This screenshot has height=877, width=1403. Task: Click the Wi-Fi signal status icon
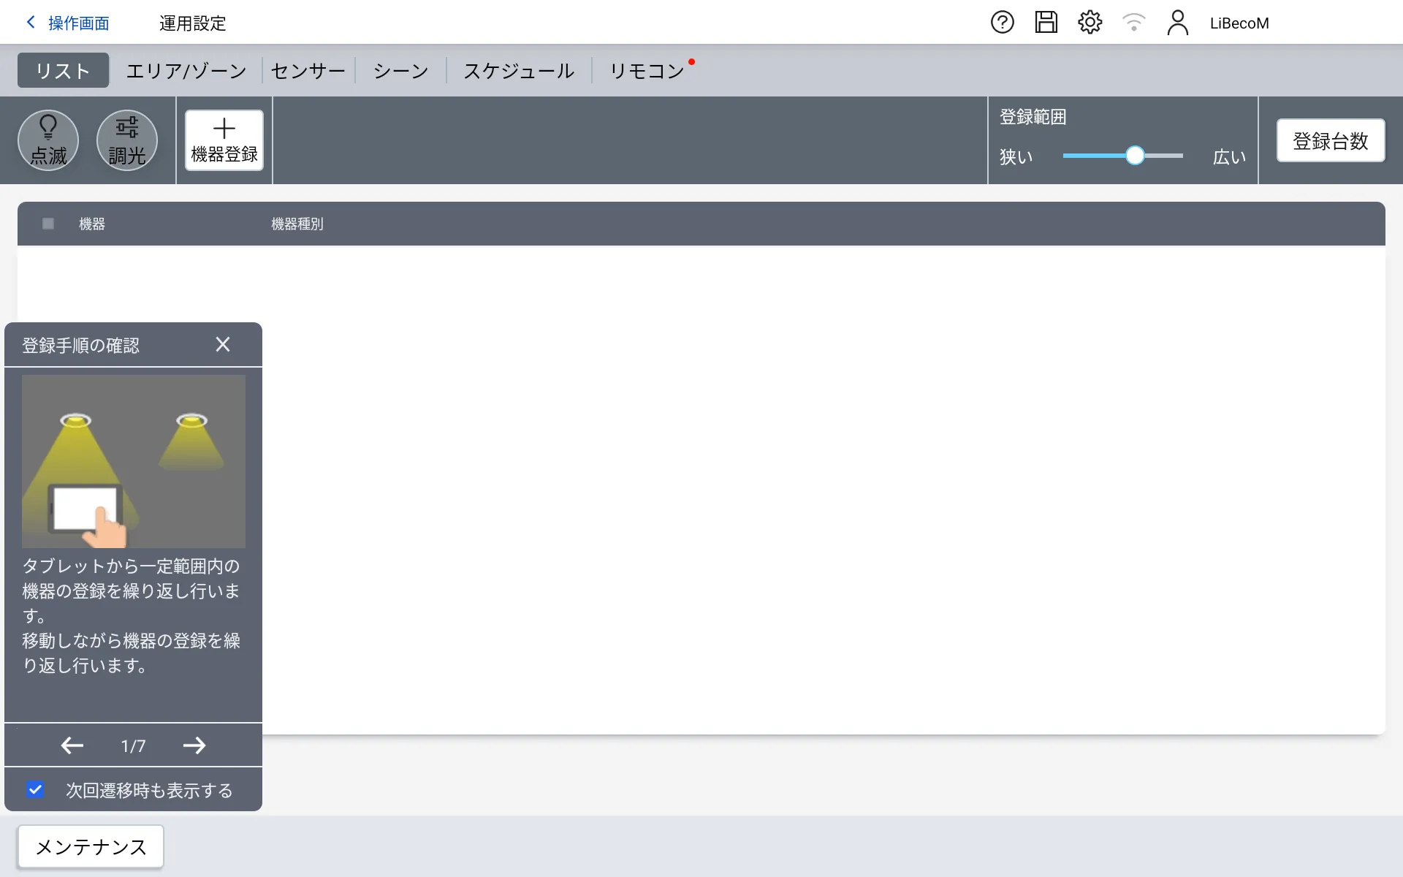coord(1133,23)
